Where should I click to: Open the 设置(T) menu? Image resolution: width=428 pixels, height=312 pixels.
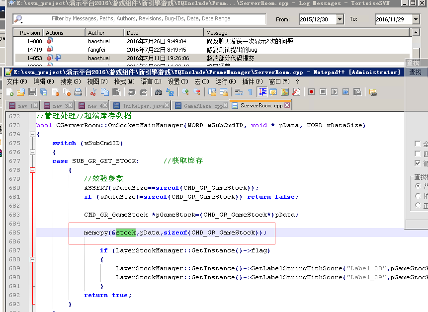point(178,81)
